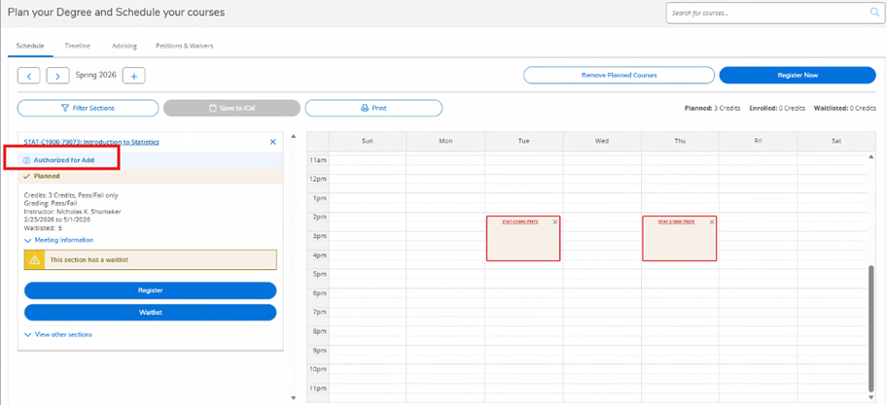Close Thursday calendar event block
This screenshot has width=887, height=405.
(711, 222)
